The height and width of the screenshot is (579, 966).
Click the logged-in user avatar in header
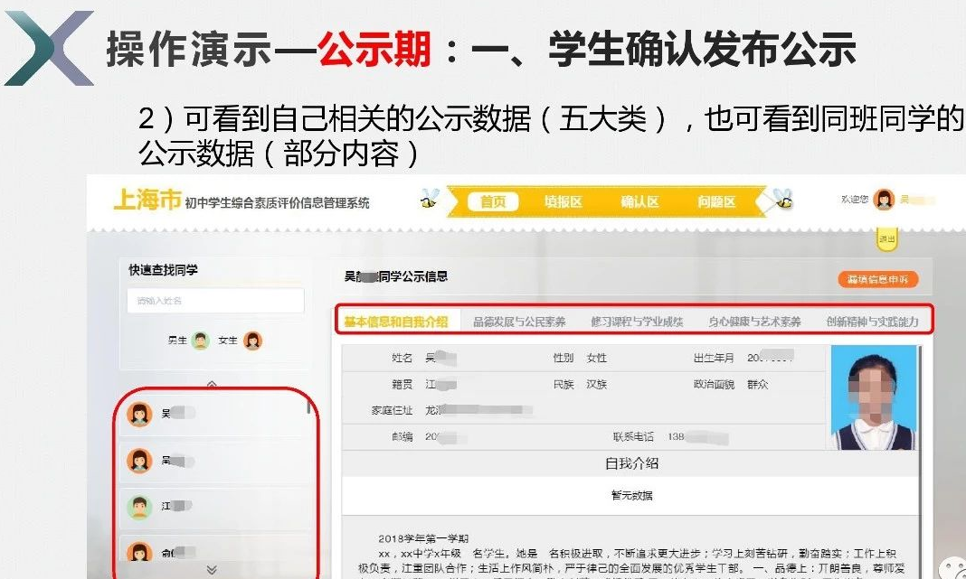(x=883, y=200)
